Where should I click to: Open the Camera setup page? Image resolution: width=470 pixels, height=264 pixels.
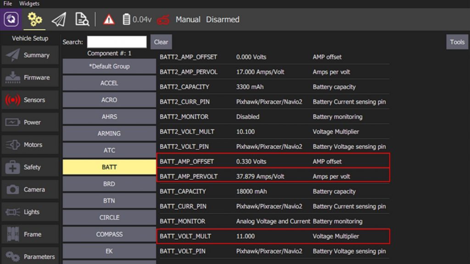coord(30,189)
